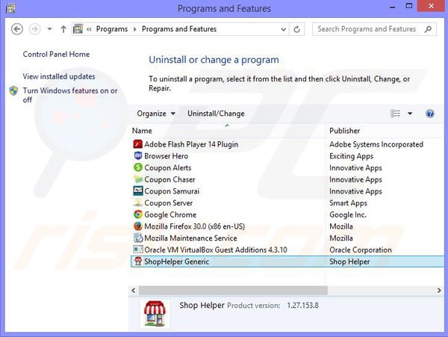Sort list by Name column header
This screenshot has width=448, height=337.
pyautogui.click(x=224, y=131)
